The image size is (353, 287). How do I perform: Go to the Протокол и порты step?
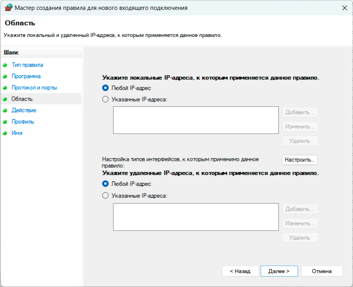[x=34, y=88]
